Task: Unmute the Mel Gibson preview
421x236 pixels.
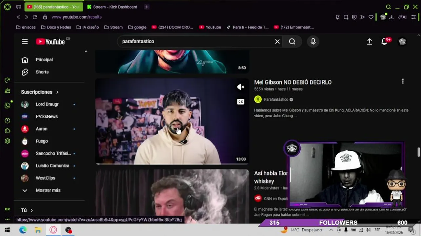Action: click(241, 87)
